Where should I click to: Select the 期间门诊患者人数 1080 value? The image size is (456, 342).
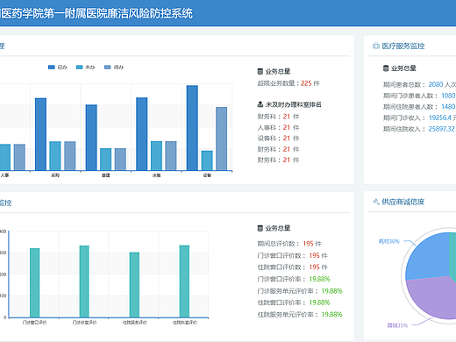tap(448, 96)
